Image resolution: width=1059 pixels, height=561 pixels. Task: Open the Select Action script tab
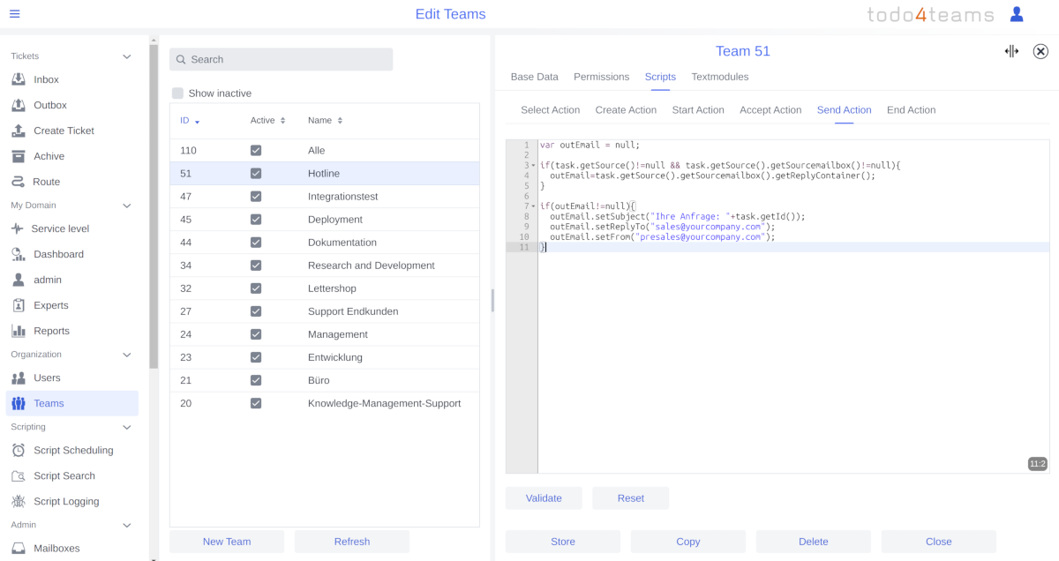(x=550, y=110)
